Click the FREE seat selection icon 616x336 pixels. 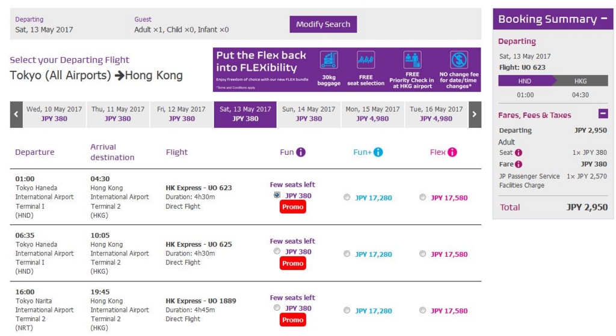[365, 60]
